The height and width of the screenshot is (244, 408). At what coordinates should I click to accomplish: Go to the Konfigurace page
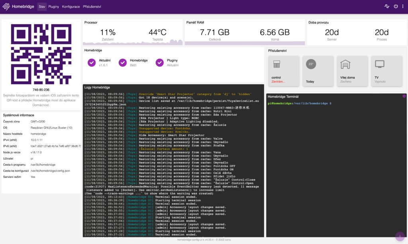coord(71,7)
